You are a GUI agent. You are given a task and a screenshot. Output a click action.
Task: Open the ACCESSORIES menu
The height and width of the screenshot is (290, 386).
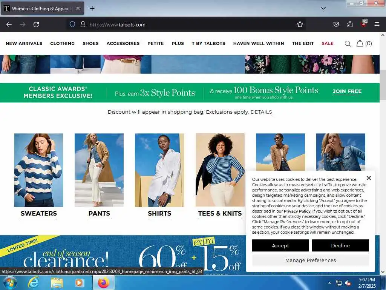(x=123, y=43)
